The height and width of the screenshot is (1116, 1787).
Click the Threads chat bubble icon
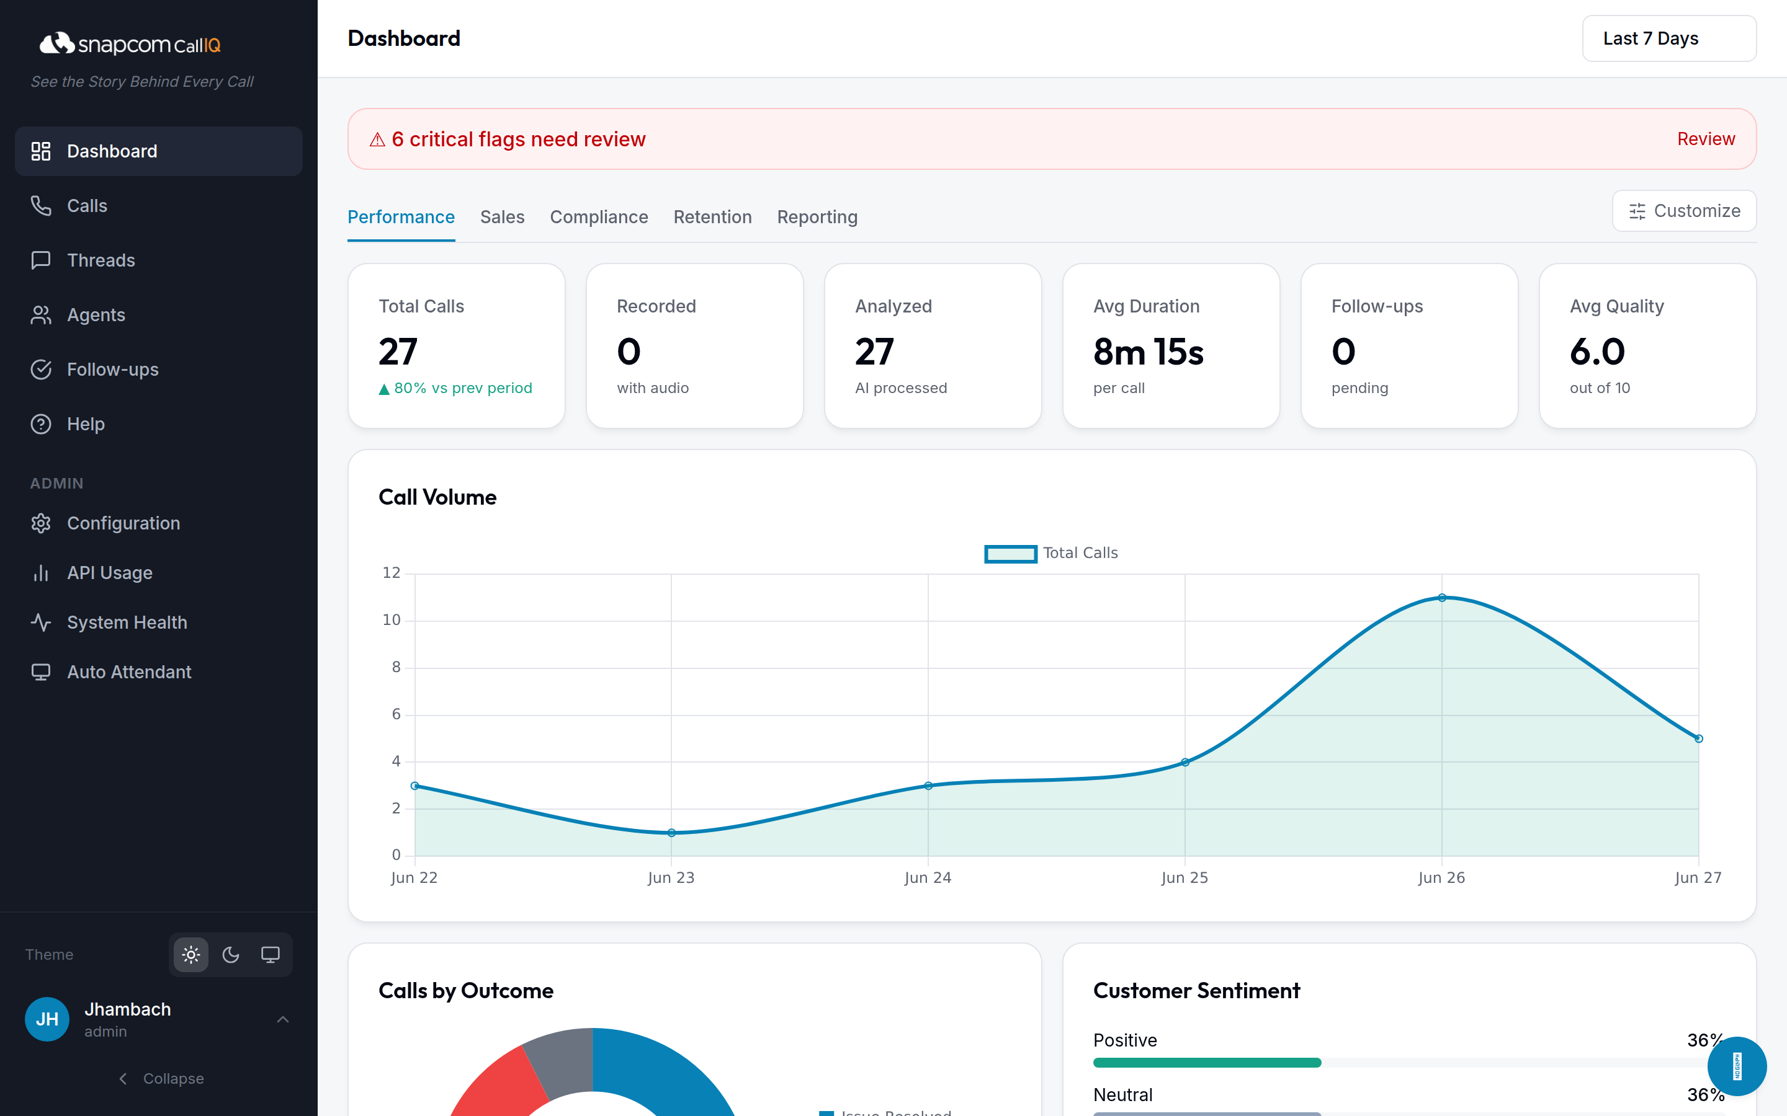[40, 260]
